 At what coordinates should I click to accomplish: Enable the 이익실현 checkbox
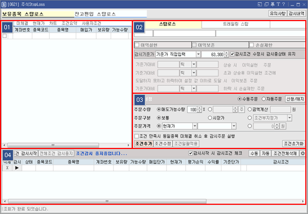tap(137, 45)
